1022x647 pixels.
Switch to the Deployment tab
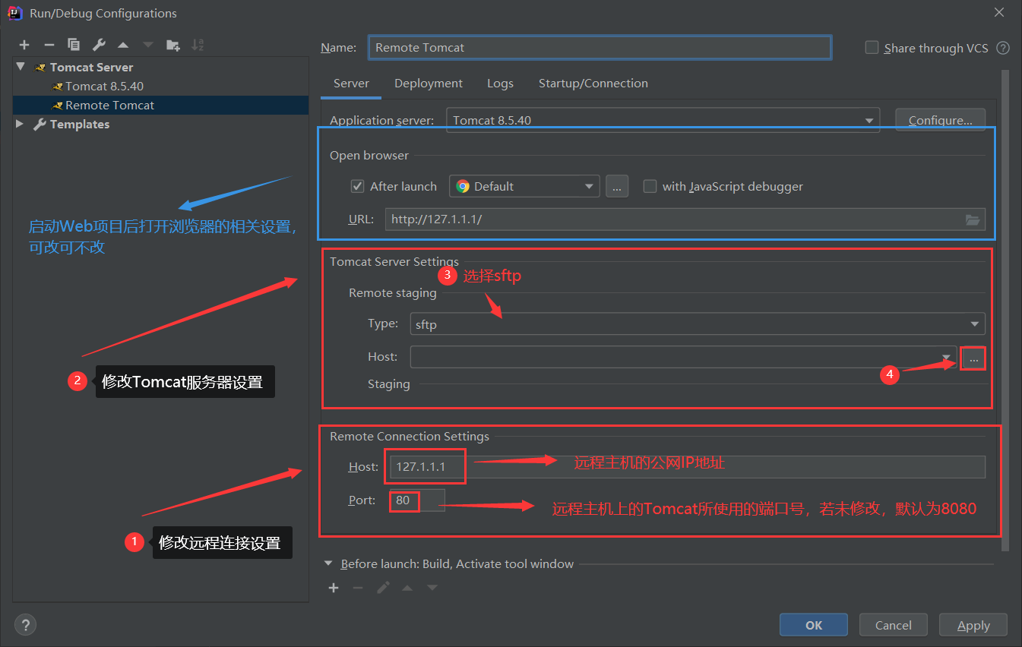pyautogui.click(x=429, y=84)
